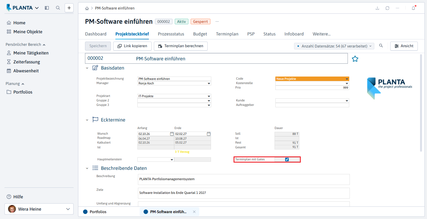The width and height of the screenshot is (427, 219).
Task: Click the plus button in sidebar
Action: pyautogui.click(x=69, y=8)
